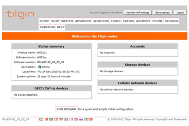Open the STATUS tab
This screenshot has width=189, height=126.
[x=128, y=21]
